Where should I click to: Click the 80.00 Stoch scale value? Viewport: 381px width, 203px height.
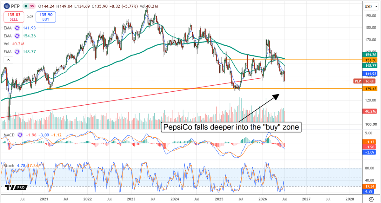(x=370, y=168)
